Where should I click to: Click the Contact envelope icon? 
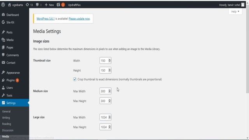click(x=3, y=63)
